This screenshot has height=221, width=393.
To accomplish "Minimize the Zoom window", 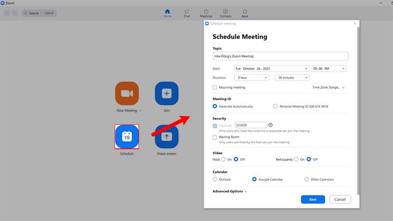I will pyautogui.click(x=380, y=3).
